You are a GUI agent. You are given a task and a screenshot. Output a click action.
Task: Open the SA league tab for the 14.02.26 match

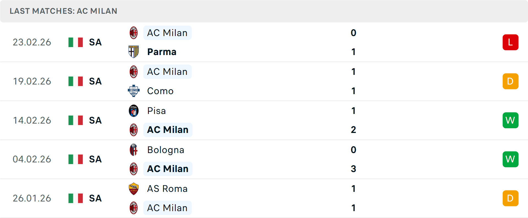pyautogui.click(x=95, y=120)
